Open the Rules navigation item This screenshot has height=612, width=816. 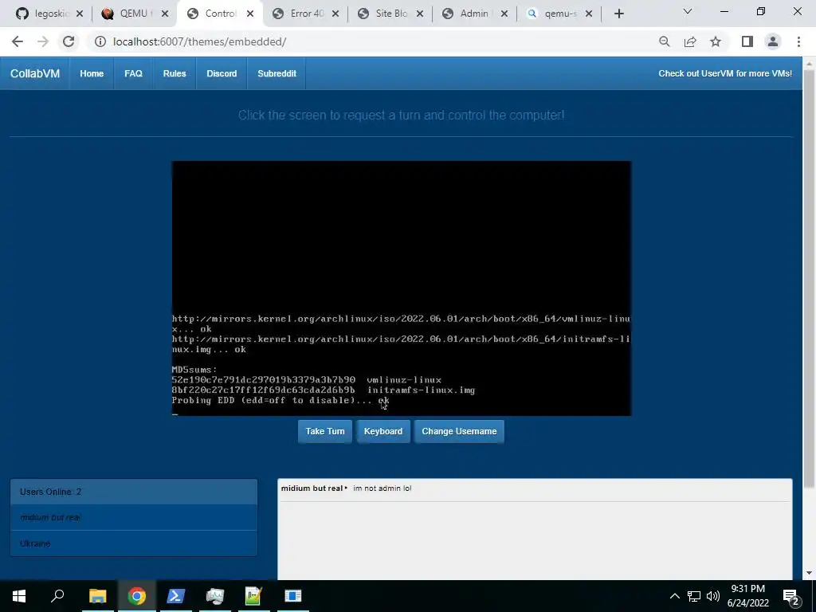coord(175,73)
